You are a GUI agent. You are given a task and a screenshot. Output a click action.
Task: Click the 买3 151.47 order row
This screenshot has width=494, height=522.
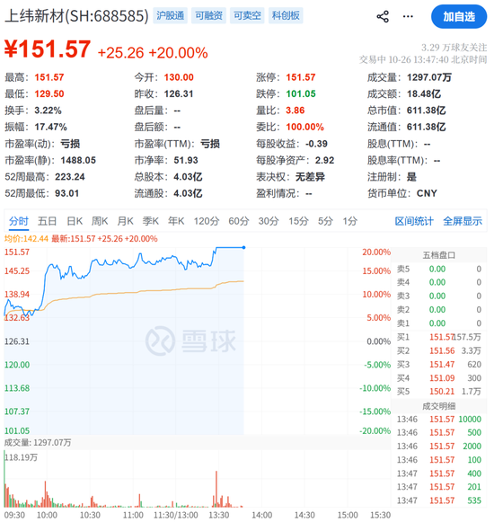[438, 365]
